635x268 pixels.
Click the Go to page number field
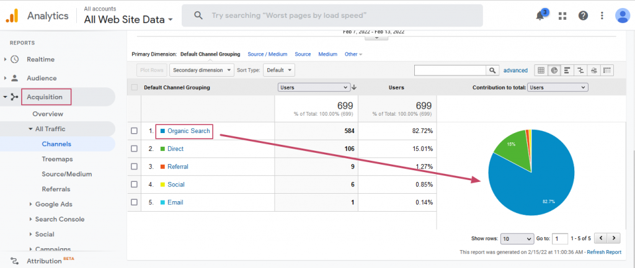[x=561, y=239]
